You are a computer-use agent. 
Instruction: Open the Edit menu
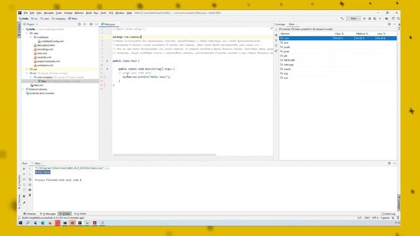click(32, 13)
